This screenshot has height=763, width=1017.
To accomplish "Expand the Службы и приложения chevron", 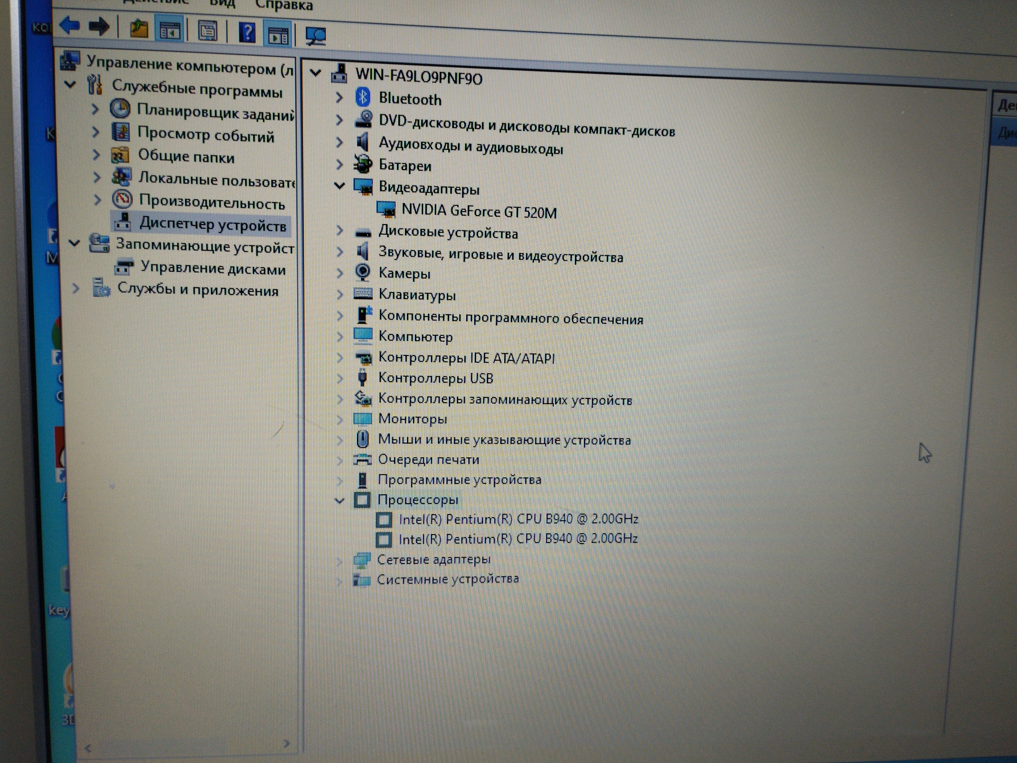I will point(76,288).
